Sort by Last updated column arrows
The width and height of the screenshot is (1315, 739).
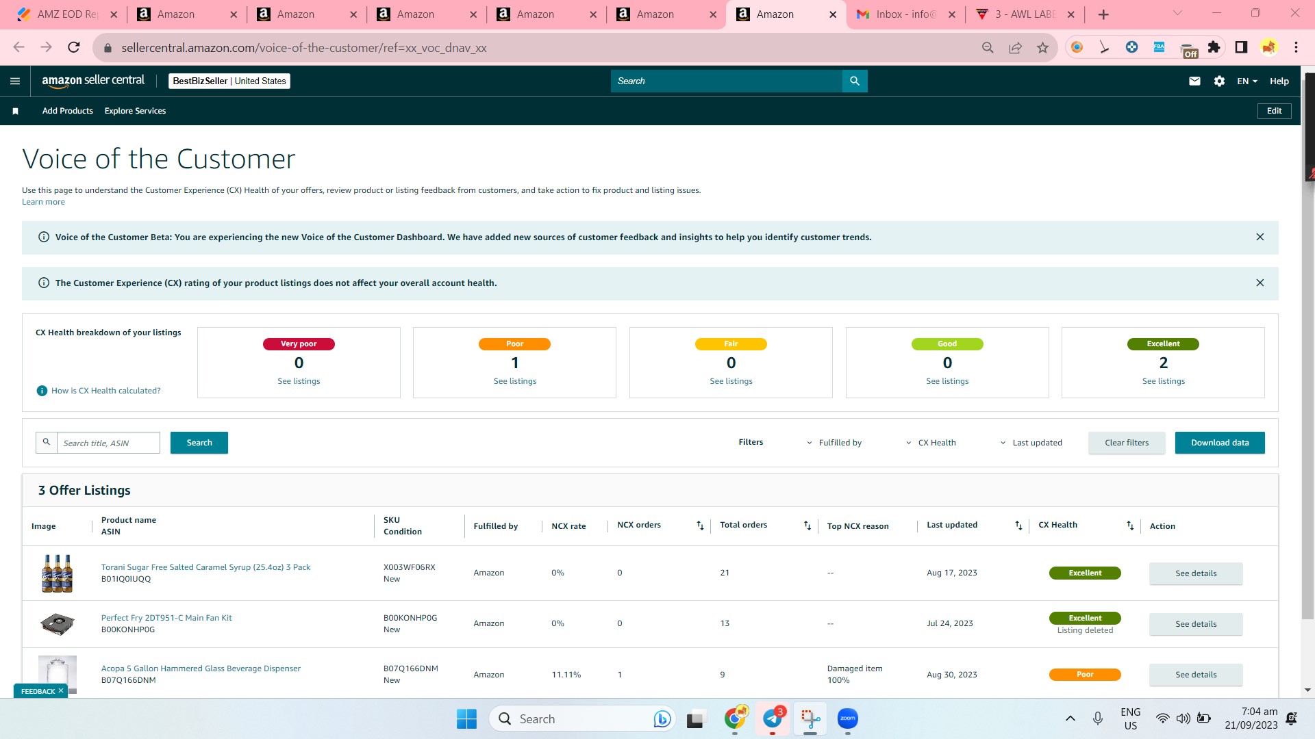1018,526
